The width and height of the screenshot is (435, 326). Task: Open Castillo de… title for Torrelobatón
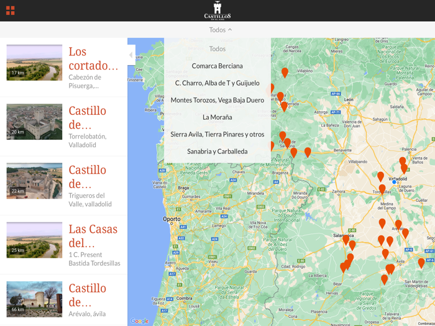click(x=88, y=117)
